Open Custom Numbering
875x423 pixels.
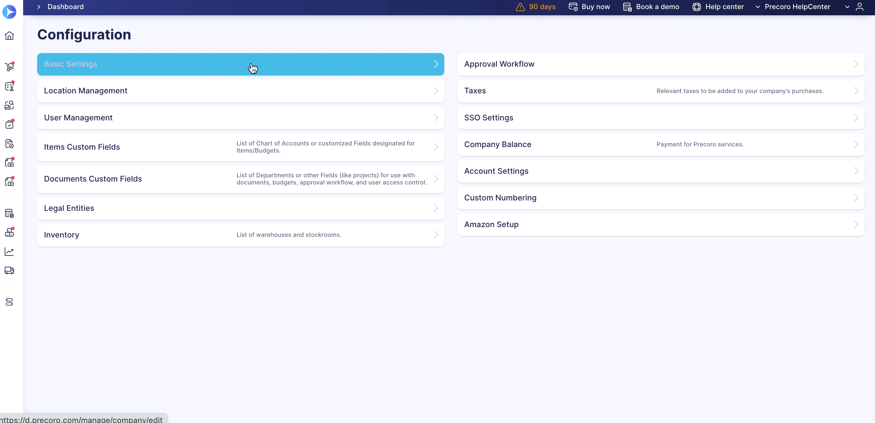click(660, 198)
